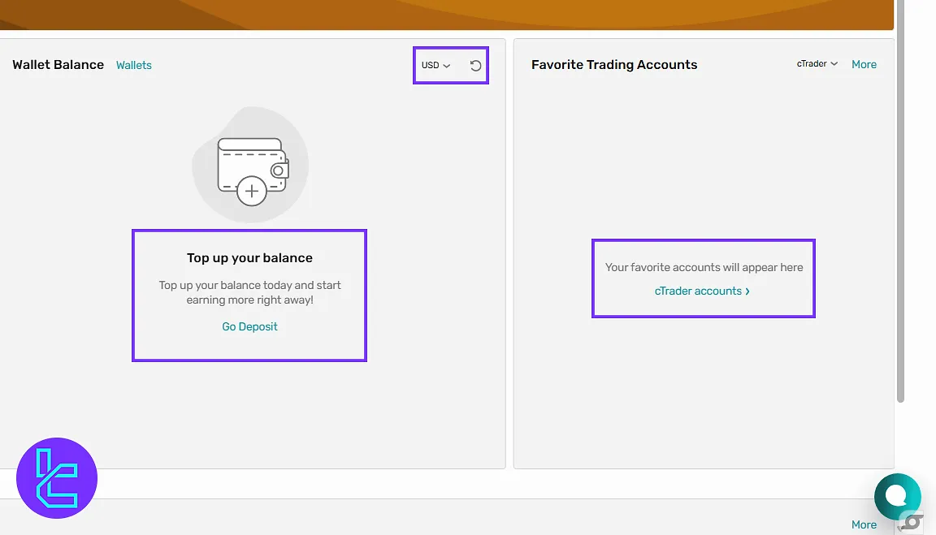Click the More link in bottom section
Screen dimensions: 936x535
click(864, 524)
